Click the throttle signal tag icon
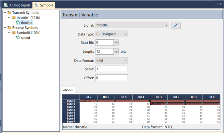224x133 pixels. point(18,22)
